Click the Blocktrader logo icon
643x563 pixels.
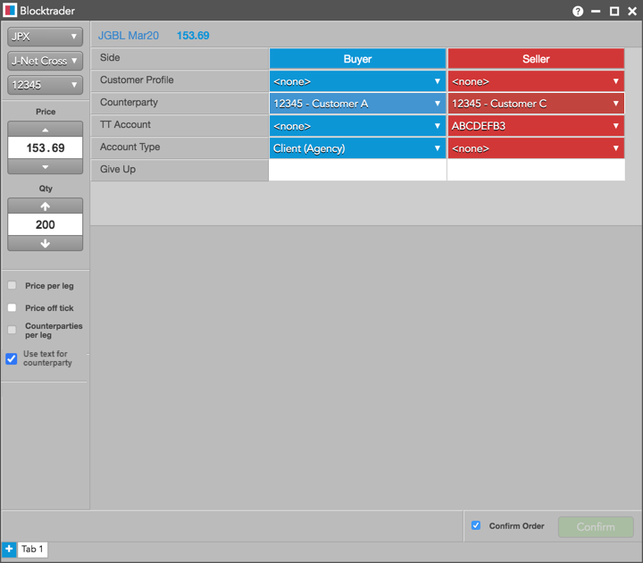pyautogui.click(x=10, y=11)
